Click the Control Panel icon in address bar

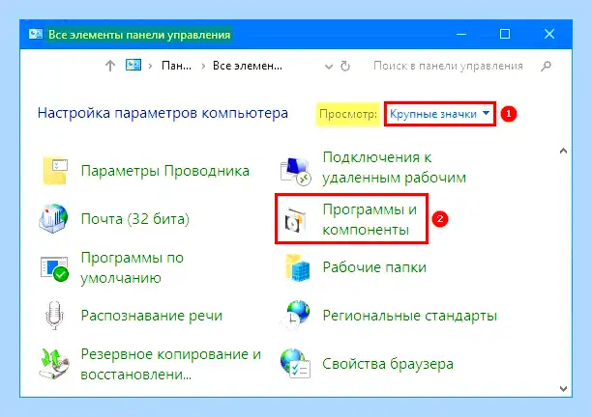pyautogui.click(x=133, y=66)
